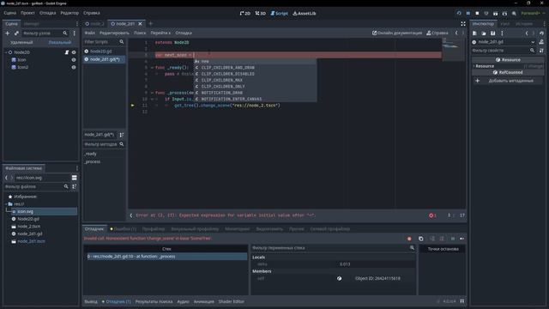Jump to _ready in the methods list
The image size is (549, 309).
click(x=90, y=154)
